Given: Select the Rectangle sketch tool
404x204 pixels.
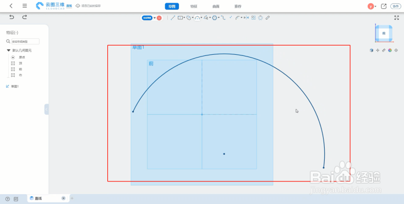Looking at the screenshot, I should click(x=180, y=18).
